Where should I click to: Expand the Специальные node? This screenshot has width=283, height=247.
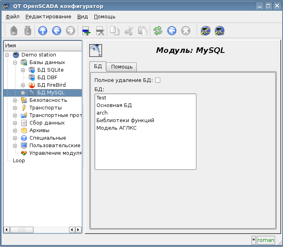click(15, 138)
